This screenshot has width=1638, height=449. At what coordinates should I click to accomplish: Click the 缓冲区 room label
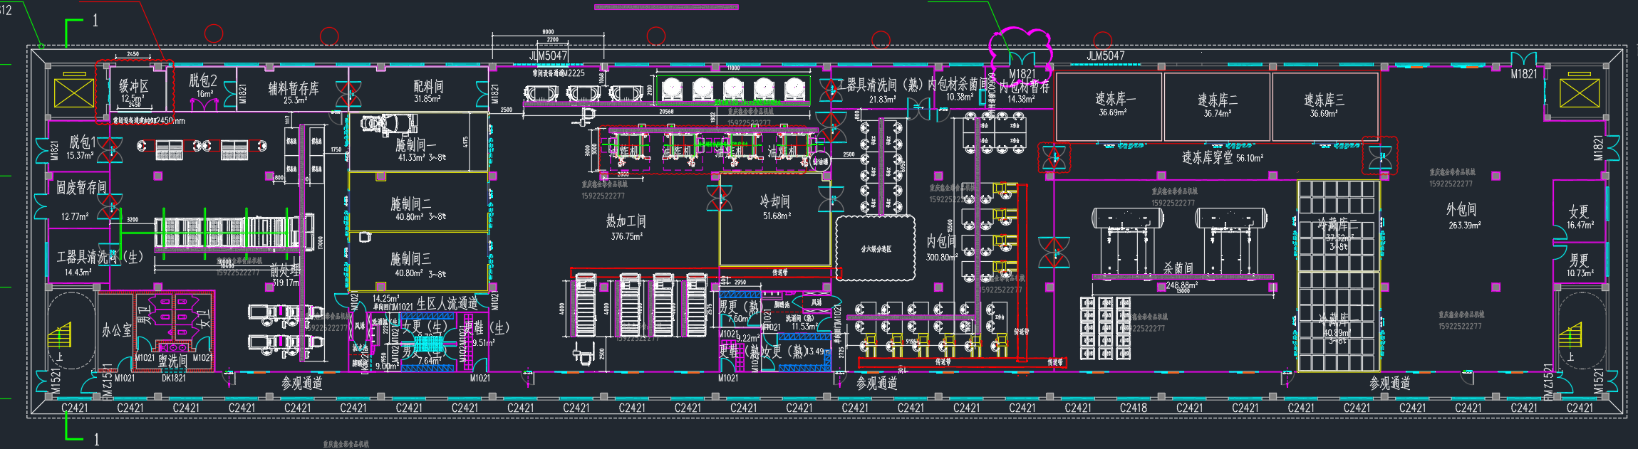pyautogui.click(x=134, y=87)
